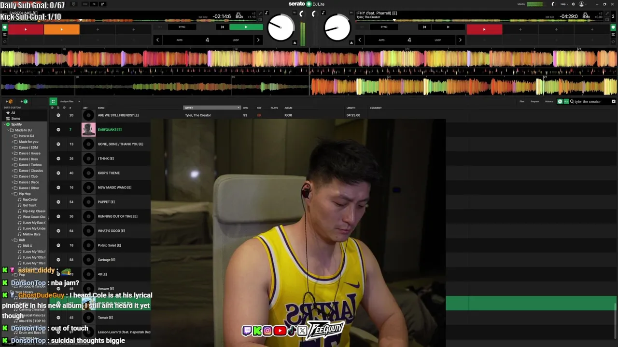The width and height of the screenshot is (618, 347).
Task: Clear the library search field
Action: [x=614, y=102]
